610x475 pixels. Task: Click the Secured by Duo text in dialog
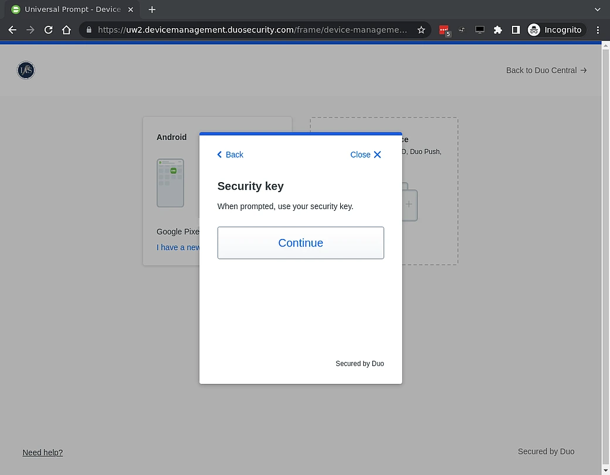click(360, 364)
